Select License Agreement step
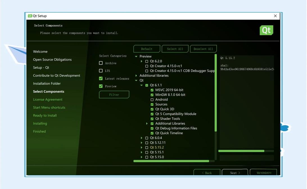The image size is (307, 189). (x=48, y=100)
